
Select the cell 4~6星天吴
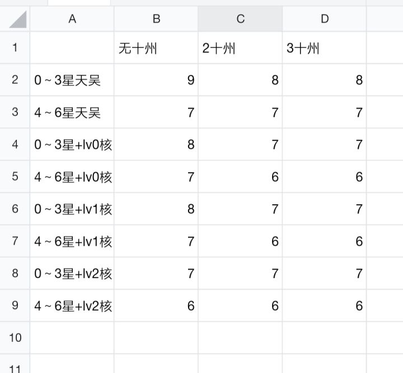click(72, 112)
